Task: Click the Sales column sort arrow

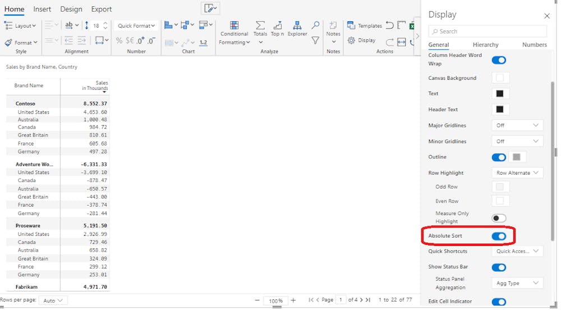Action: tap(104, 92)
